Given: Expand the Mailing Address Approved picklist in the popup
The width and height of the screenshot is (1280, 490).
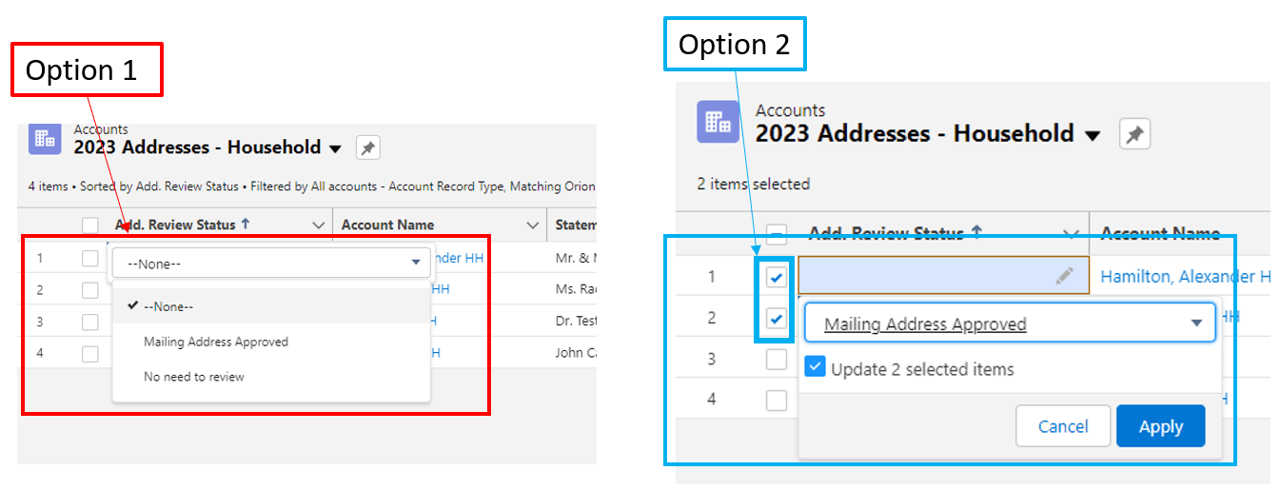Looking at the screenshot, I should point(1010,323).
